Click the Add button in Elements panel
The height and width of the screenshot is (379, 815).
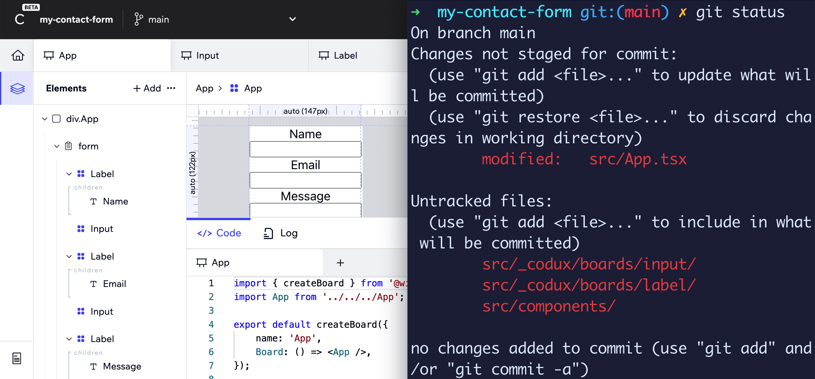tap(147, 88)
